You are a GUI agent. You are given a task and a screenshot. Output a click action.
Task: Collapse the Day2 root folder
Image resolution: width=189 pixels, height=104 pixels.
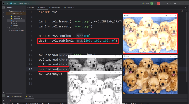click(8, 11)
